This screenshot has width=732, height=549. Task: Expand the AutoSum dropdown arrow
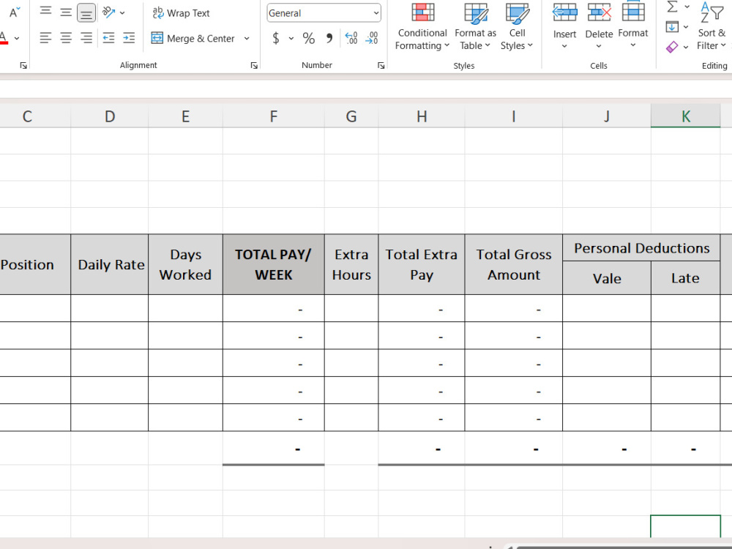(687, 7)
